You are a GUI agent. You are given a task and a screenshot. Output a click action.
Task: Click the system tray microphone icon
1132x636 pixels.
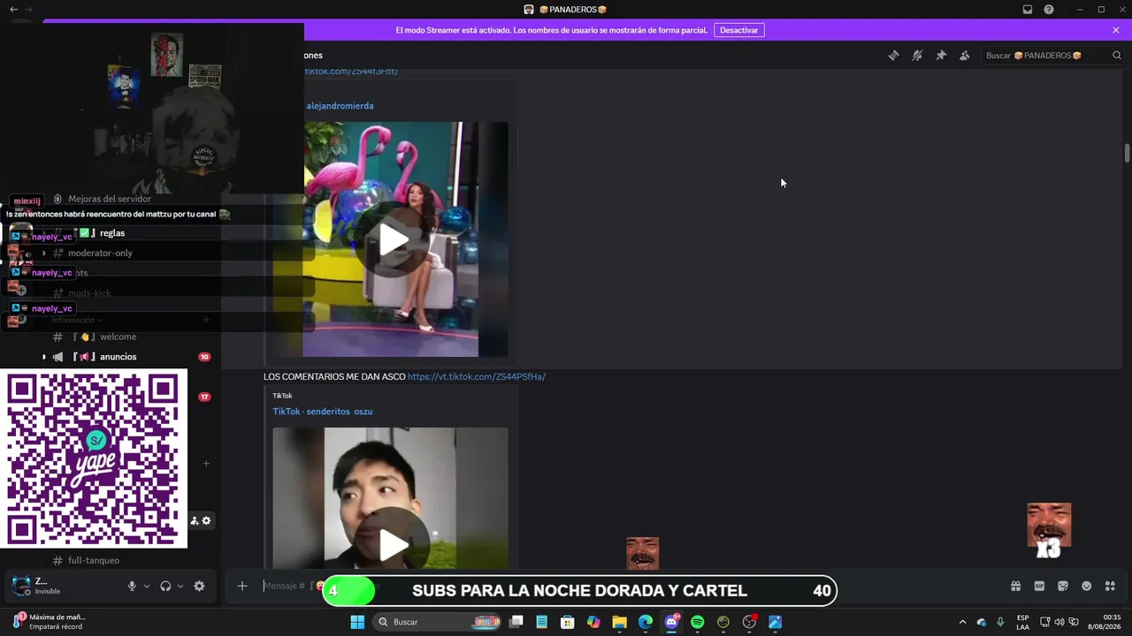point(1000,622)
